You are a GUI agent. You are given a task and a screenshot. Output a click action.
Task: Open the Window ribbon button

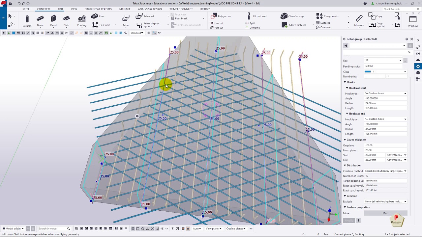point(413,21)
